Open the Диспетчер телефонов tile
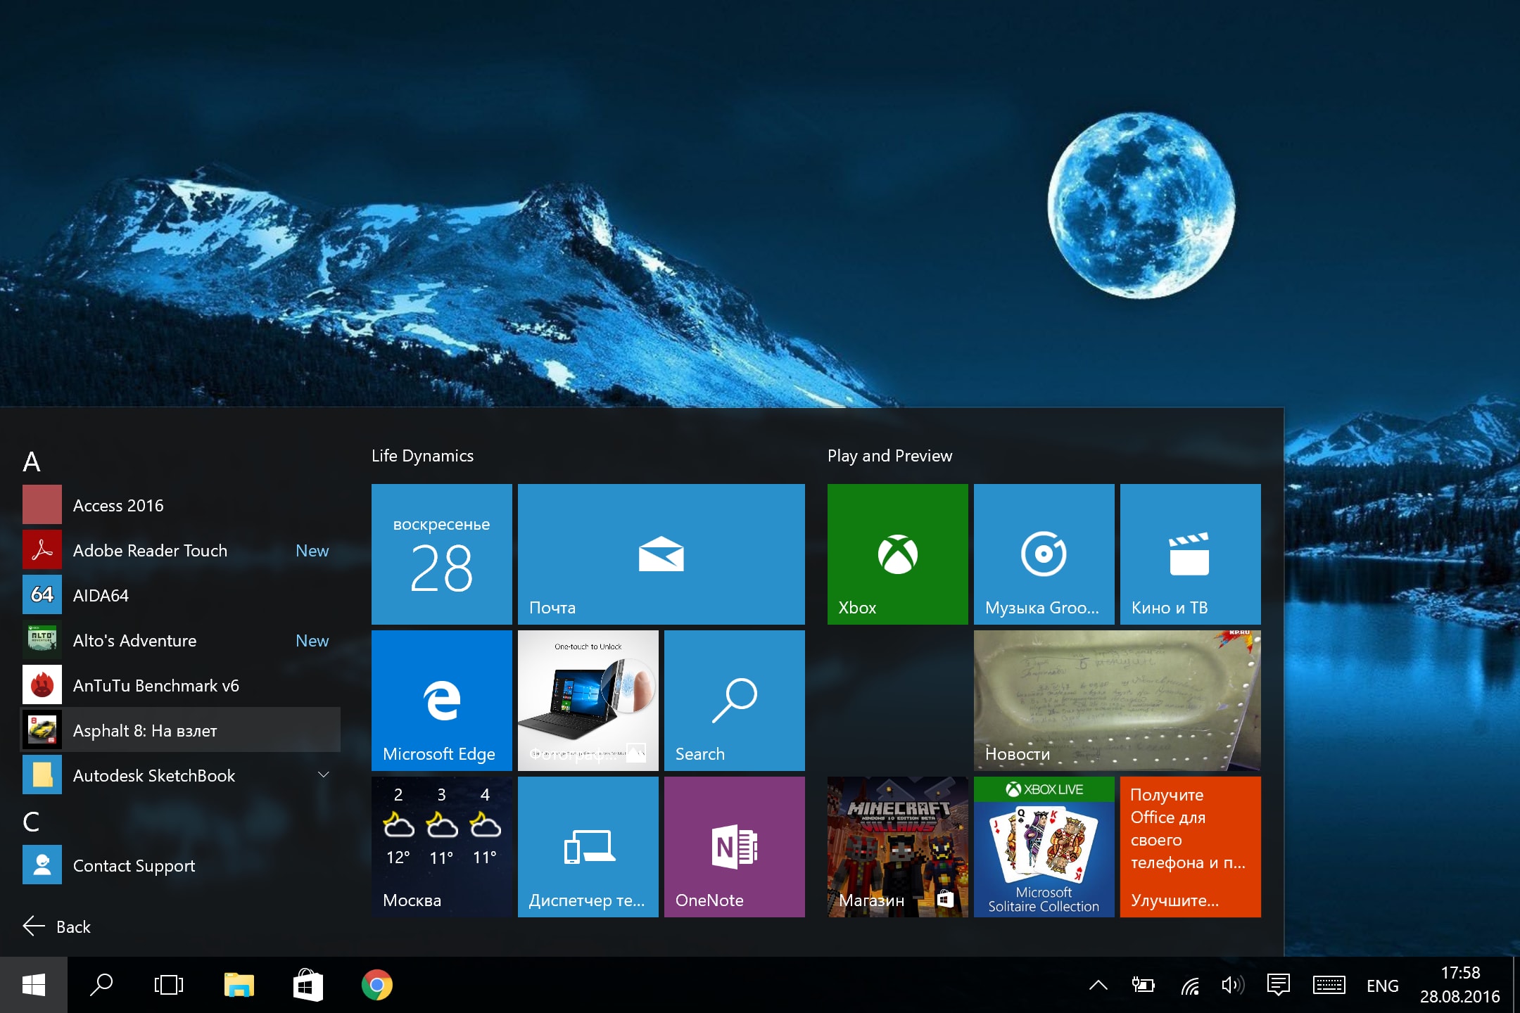This screenshot has height=1013, width=1520. click(588, 847)
